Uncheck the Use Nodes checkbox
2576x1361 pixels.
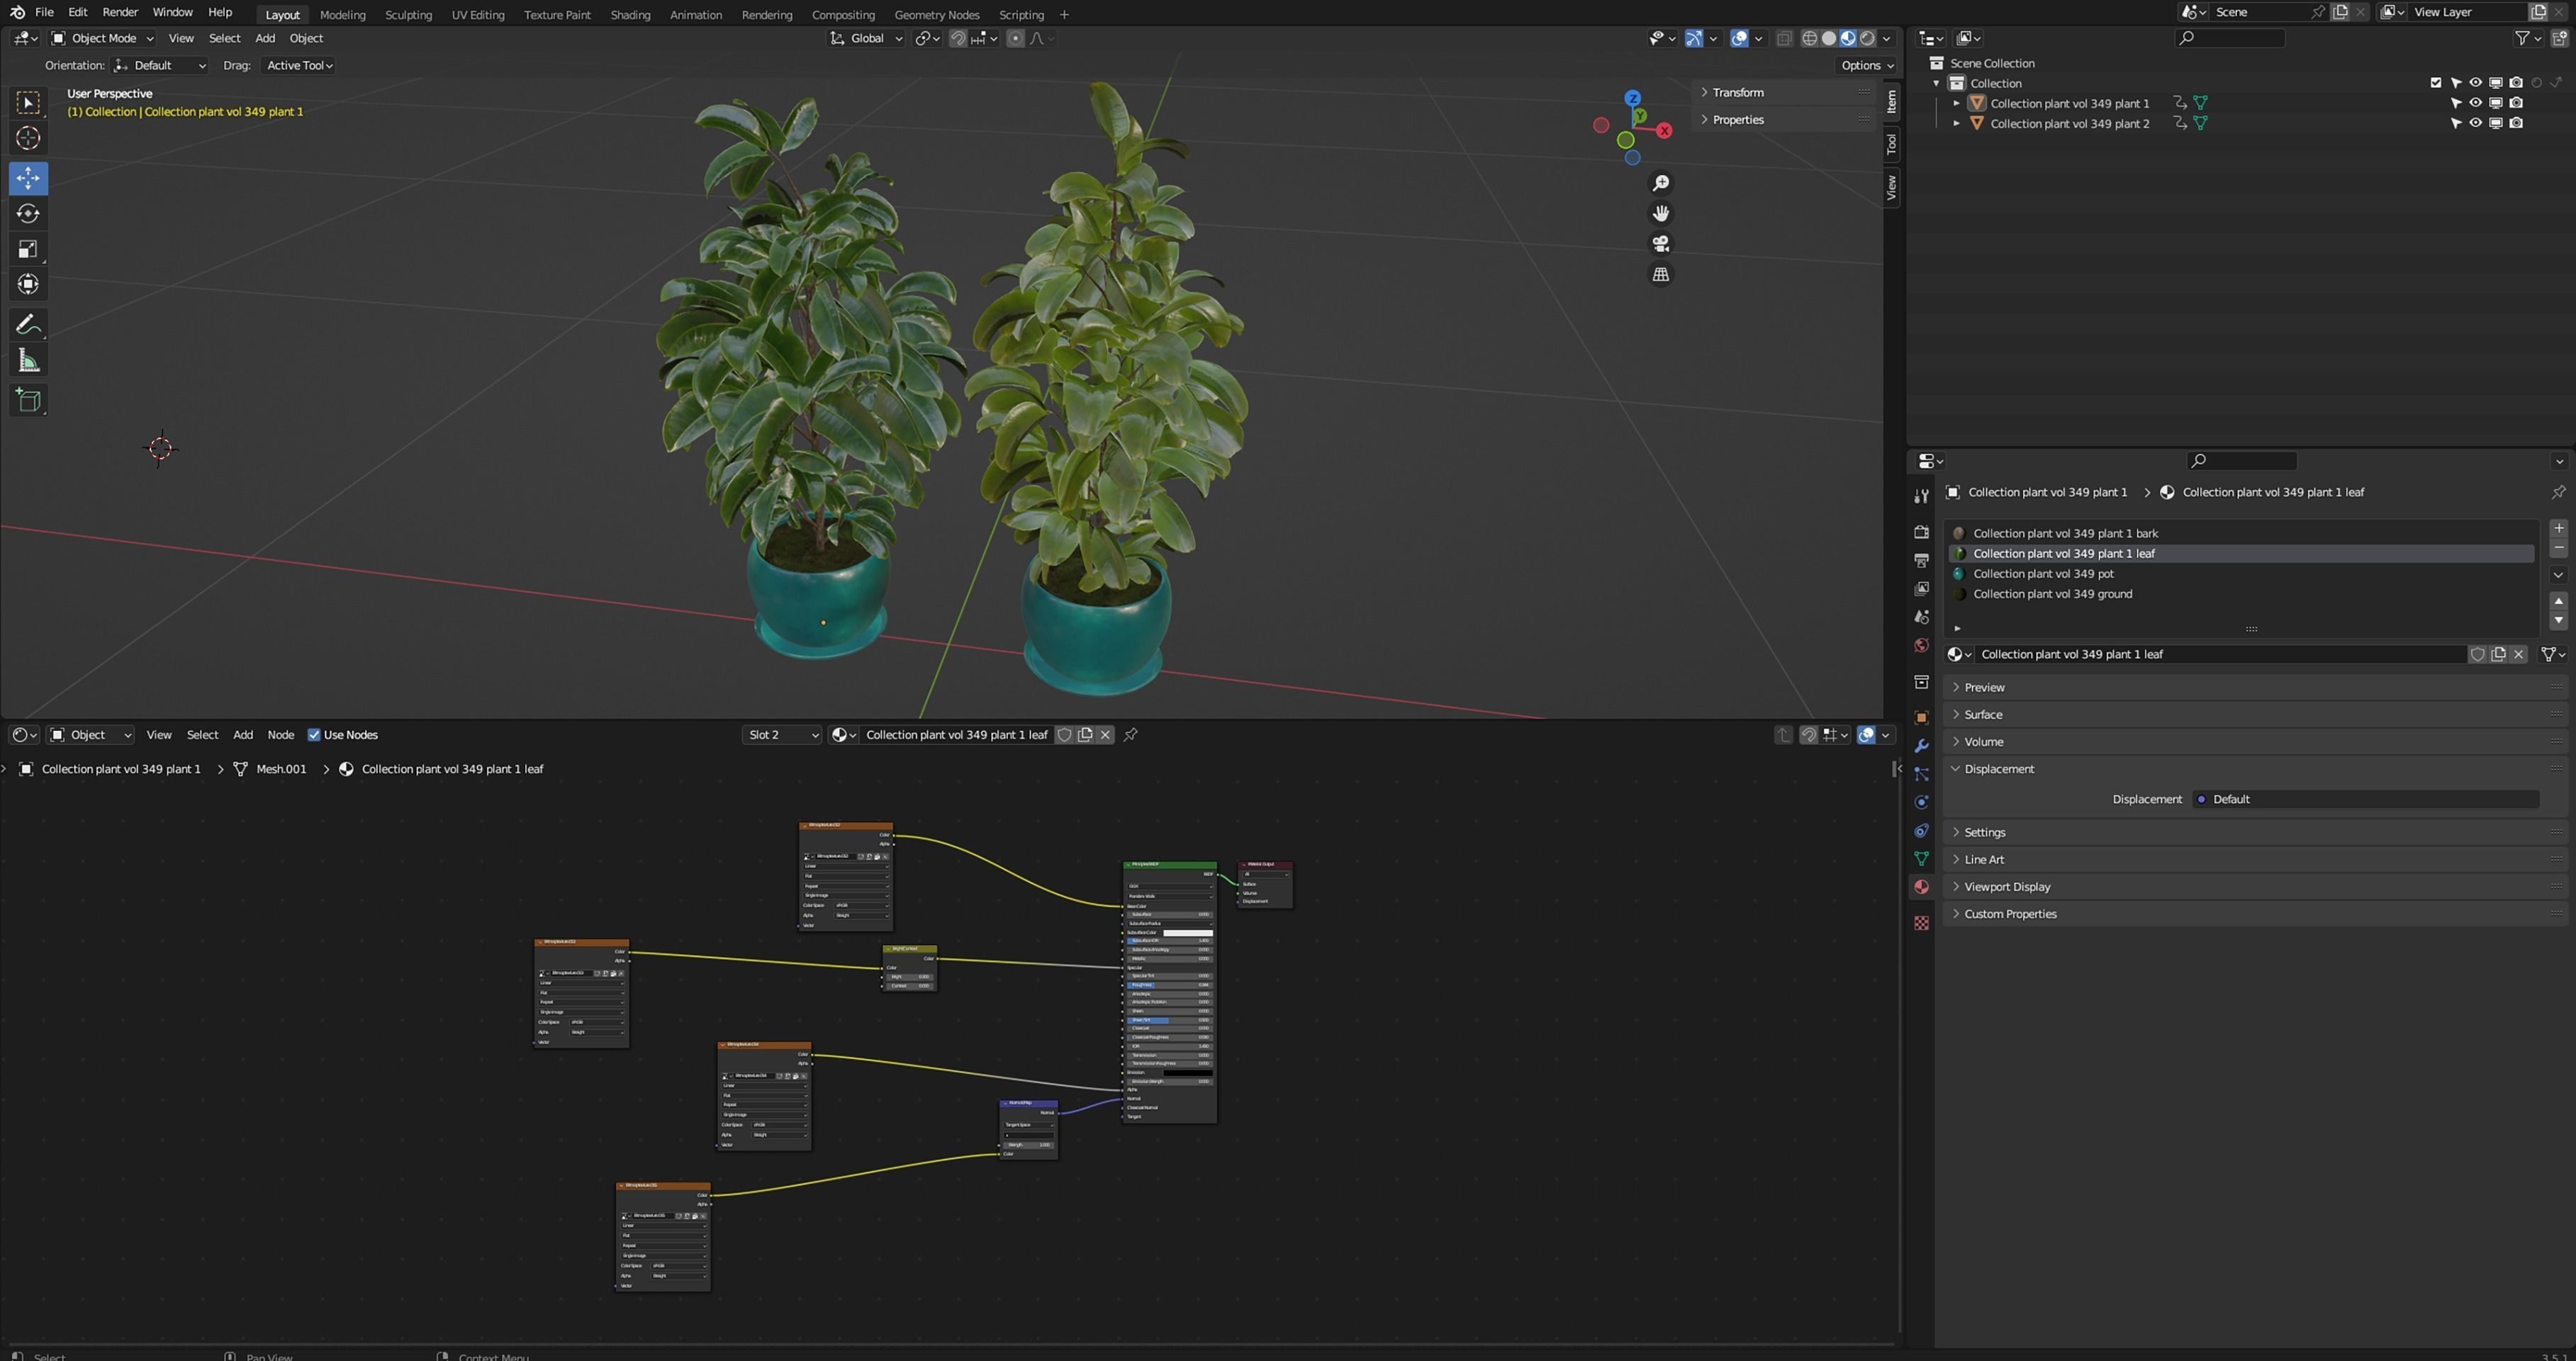coord(314,735)
